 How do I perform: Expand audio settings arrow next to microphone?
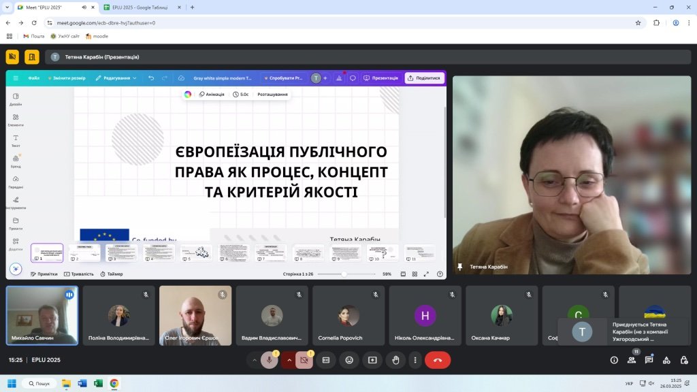(255, 360)
